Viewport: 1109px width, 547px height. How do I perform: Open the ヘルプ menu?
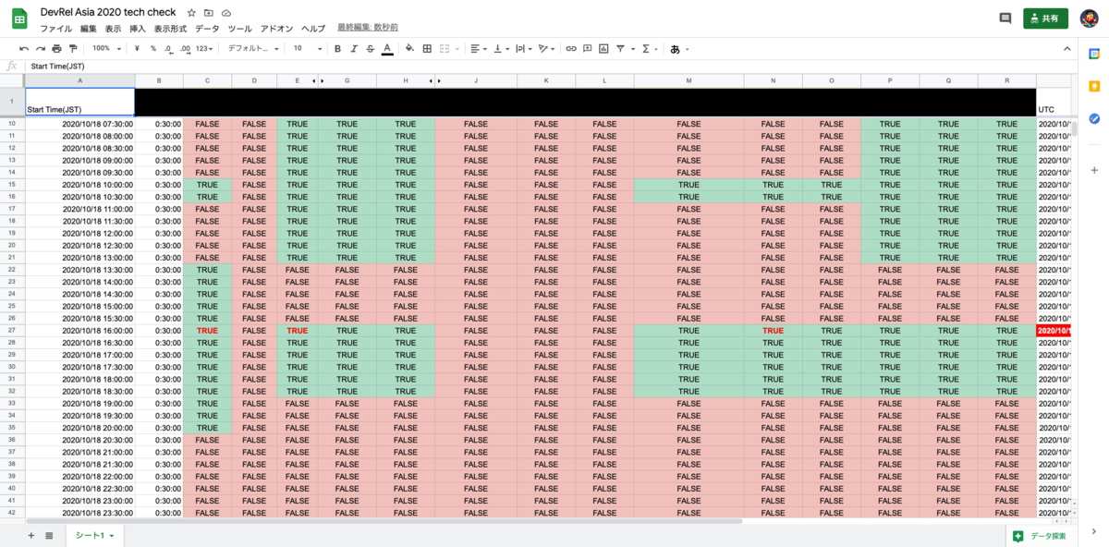coord(313,29)
